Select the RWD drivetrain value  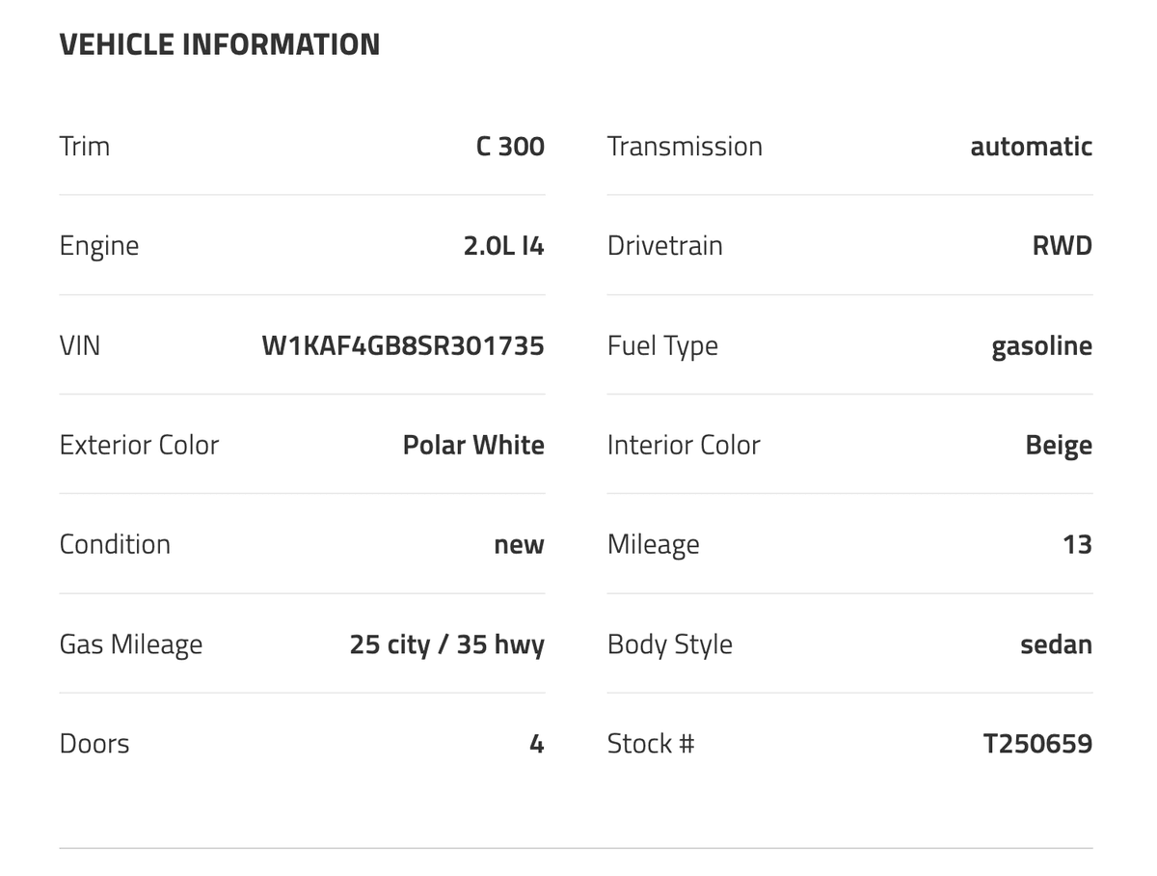coord(1062,246)
